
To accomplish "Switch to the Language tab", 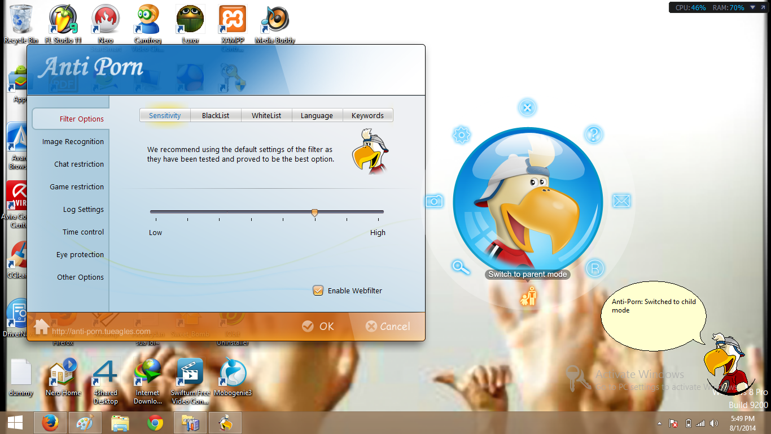I will point(317,115).
